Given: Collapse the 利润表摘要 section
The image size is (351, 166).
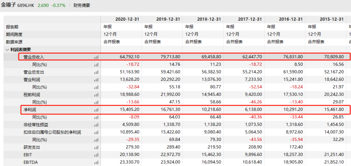Looking at the screenshot, I should point(7,50).
